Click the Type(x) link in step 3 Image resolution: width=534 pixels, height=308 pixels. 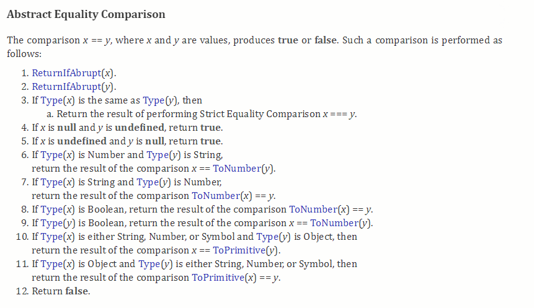[51, 100]
